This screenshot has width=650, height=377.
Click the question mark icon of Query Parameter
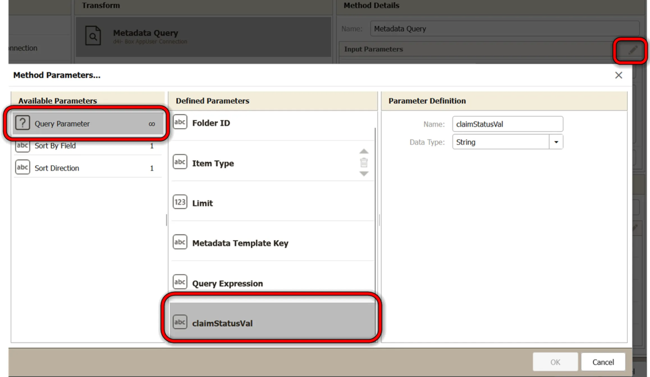click(x=22, y=123)
